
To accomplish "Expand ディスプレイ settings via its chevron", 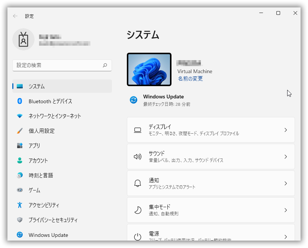I will 286,130.
